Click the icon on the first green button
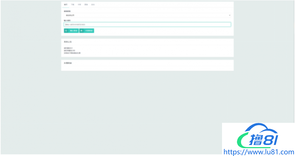The width and height of the screenshot is (296, 156). [66, 31]
